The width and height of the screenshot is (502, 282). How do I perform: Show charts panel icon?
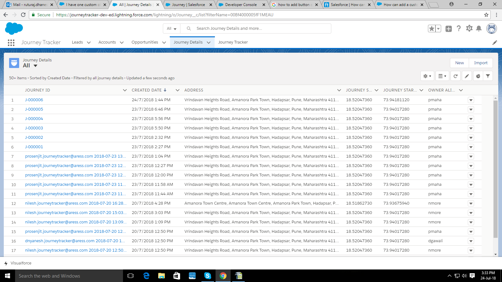pos(478,76)
